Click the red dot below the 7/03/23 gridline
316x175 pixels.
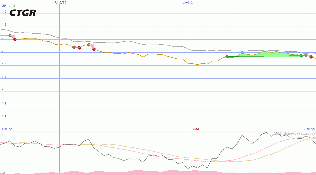tap(94, 49)
